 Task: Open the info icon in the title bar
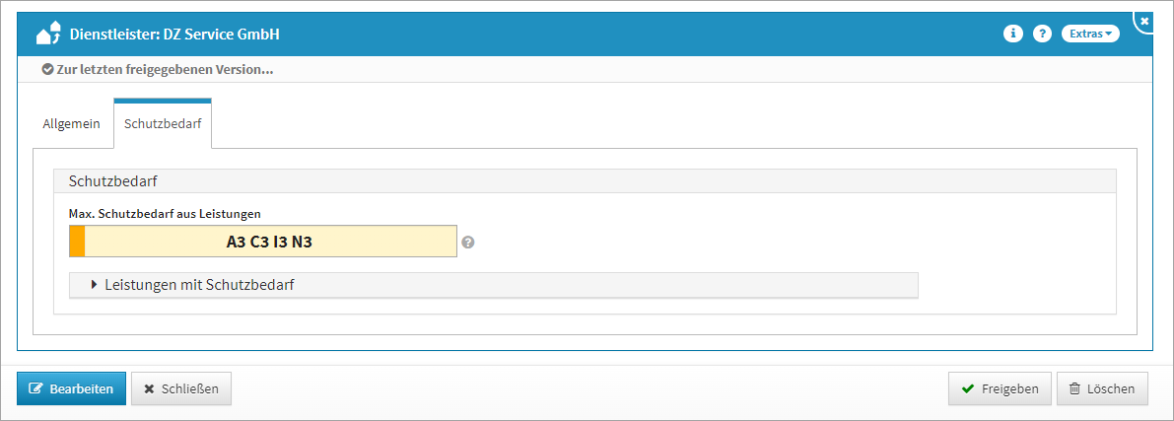click(x=1012, y=34)
